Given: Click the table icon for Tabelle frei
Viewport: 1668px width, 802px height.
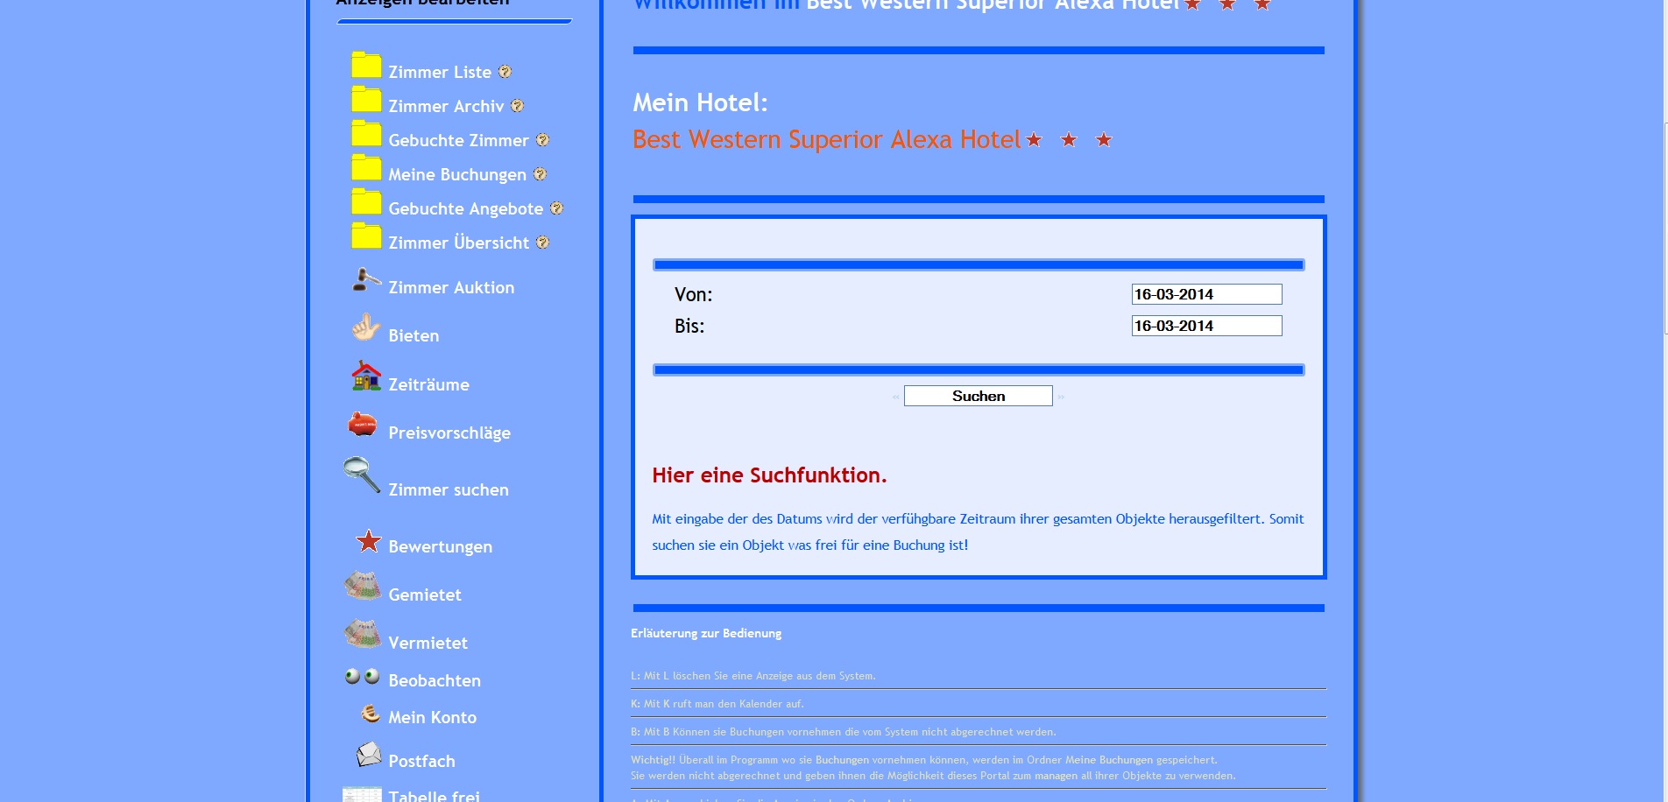Looking at the screenshot, I should [362, 794].
